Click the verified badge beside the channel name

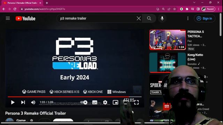click(32, 120)
